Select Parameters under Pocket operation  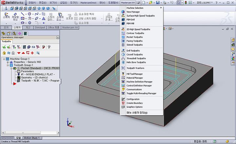click(28, 71)
